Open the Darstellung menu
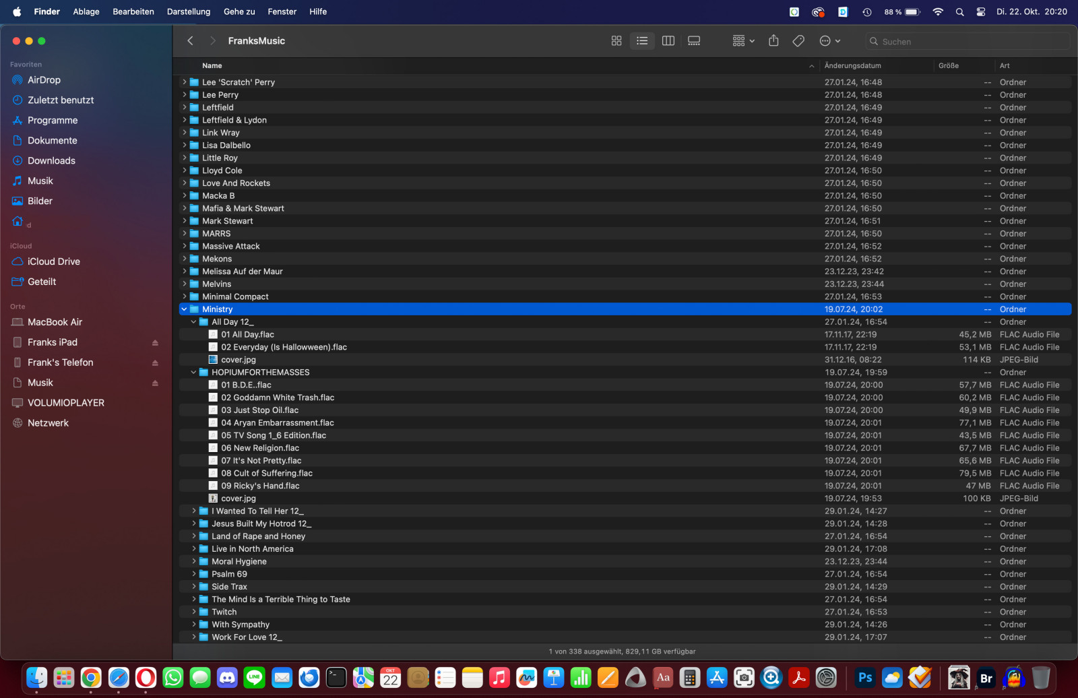The image size is (1078, 698). [x=189, y=11]
